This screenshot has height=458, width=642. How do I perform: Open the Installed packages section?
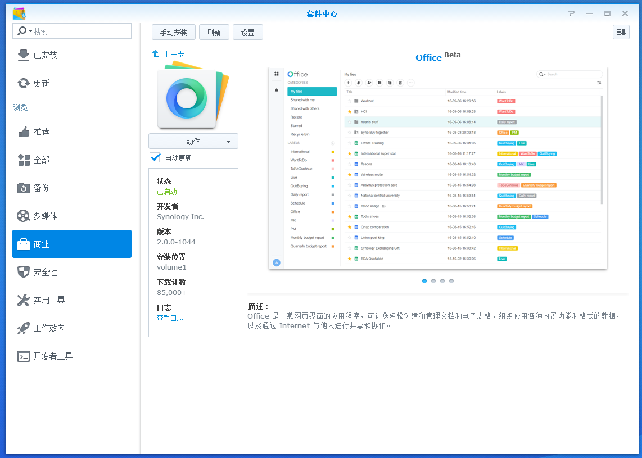coord(71,55)
